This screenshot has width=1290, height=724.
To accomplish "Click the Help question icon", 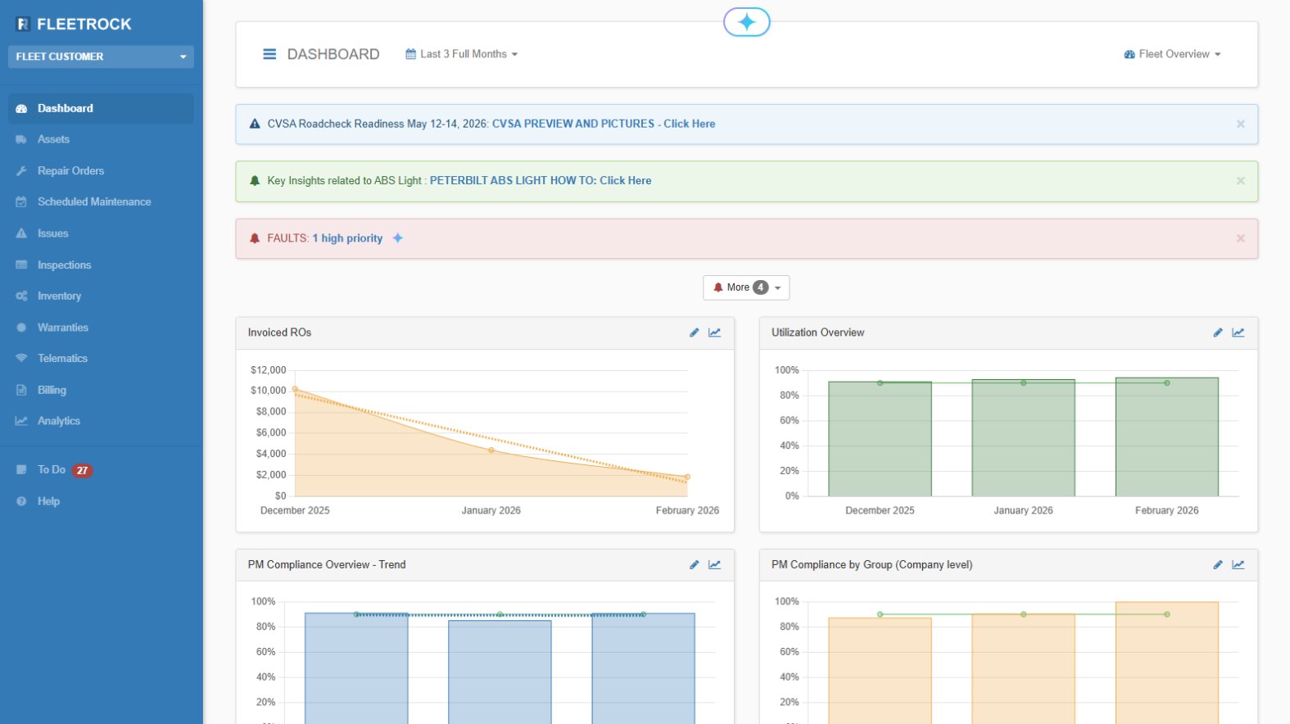I will coord(21,501).
